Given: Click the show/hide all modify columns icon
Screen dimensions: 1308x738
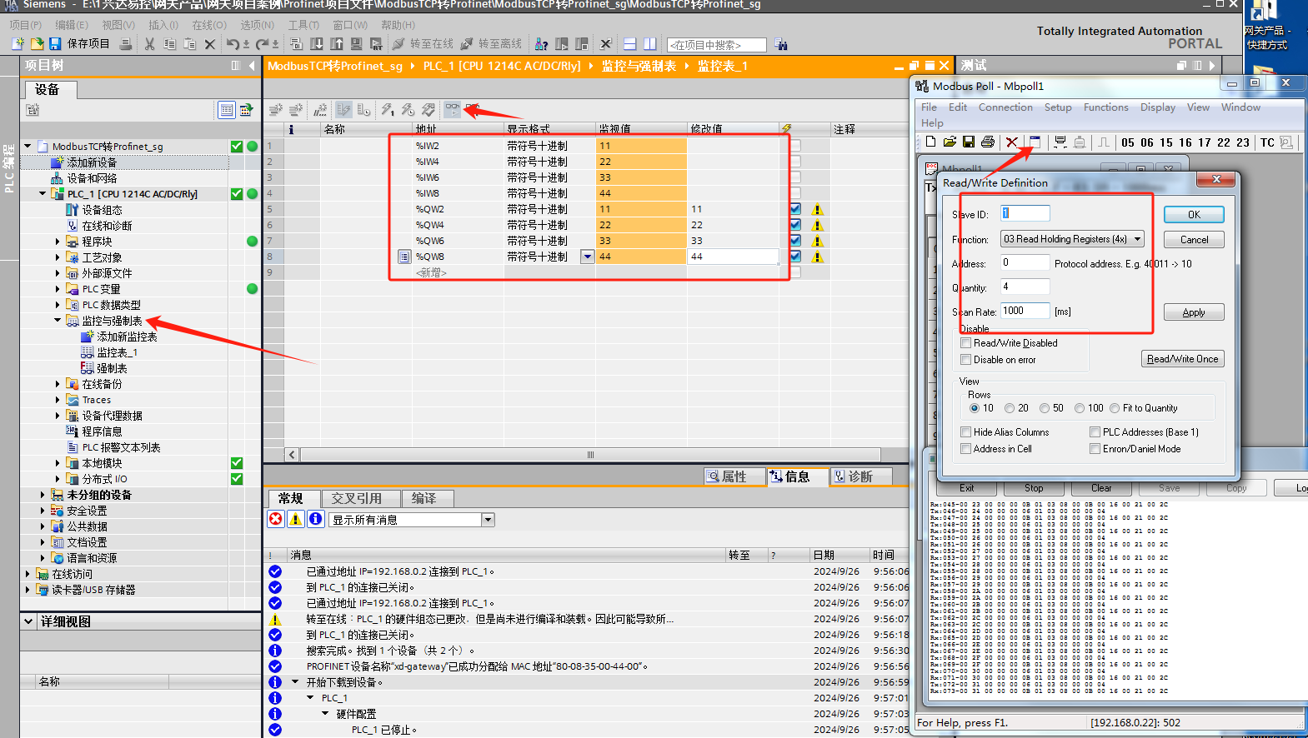Looking at the screenshot, I should 343,109.
